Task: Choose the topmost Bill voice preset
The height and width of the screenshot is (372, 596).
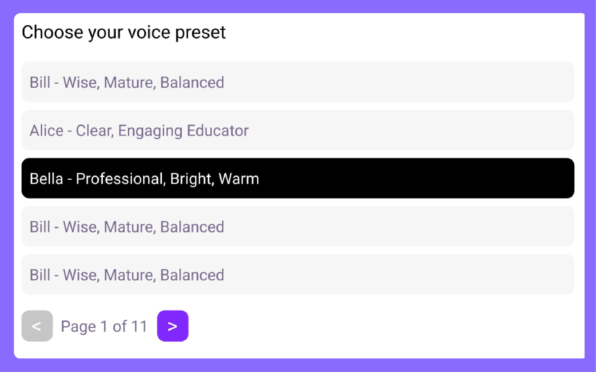Action: tap(298, 82)
